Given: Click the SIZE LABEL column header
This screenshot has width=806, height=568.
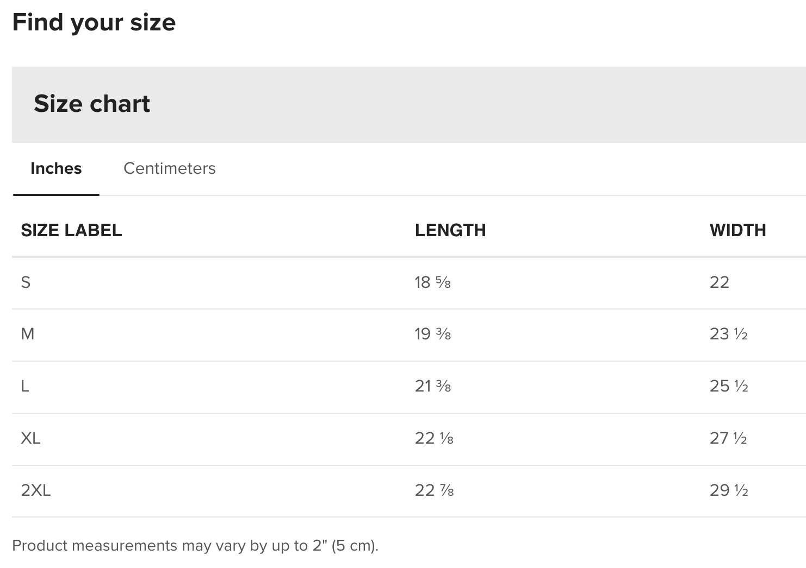Looking at the screenshot, I should (x=71, y=230).
